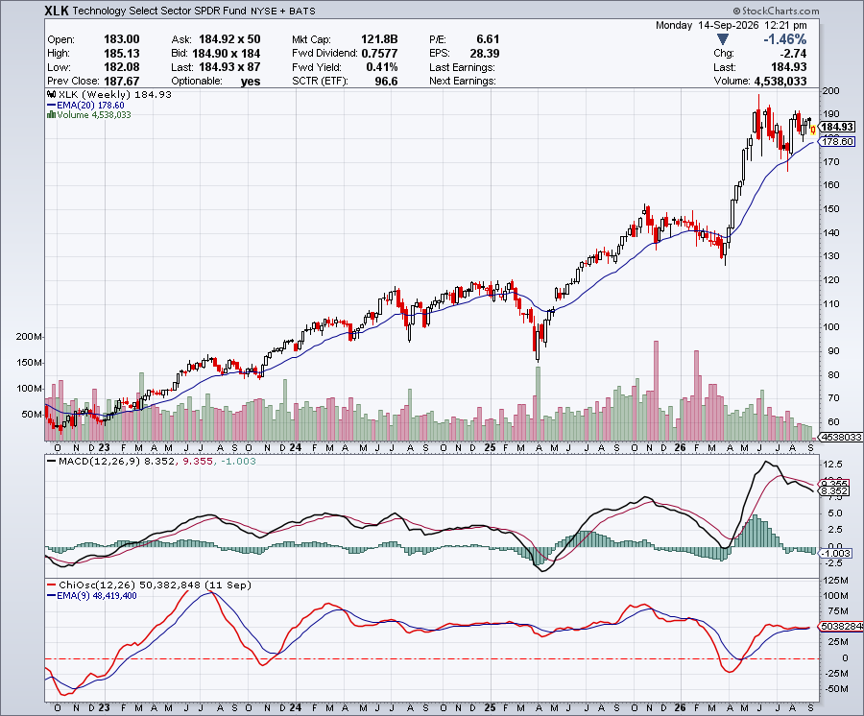Click the Prev Close value 187.67
The image size is (864, 716).
121,81
